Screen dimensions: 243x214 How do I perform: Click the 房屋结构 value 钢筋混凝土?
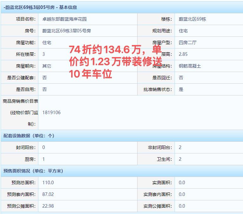coord(190,66)
